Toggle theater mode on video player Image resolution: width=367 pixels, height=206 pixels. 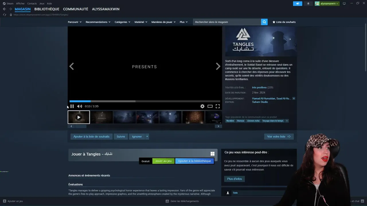click(x=210, y=106)
